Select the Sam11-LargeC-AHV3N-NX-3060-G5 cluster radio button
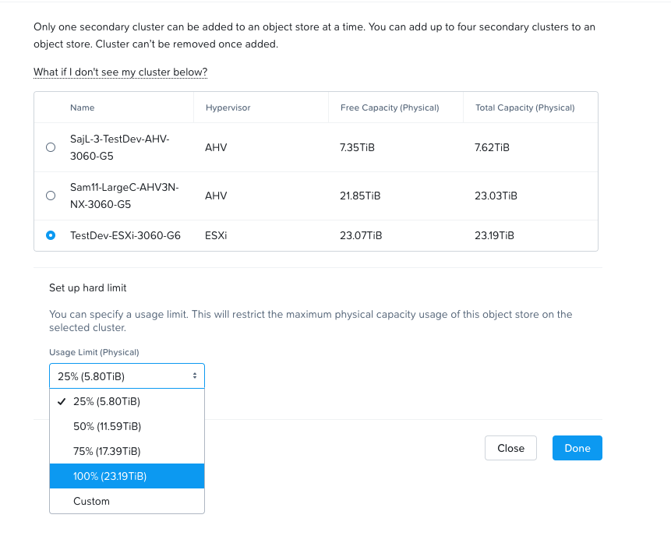 point(51,196)
